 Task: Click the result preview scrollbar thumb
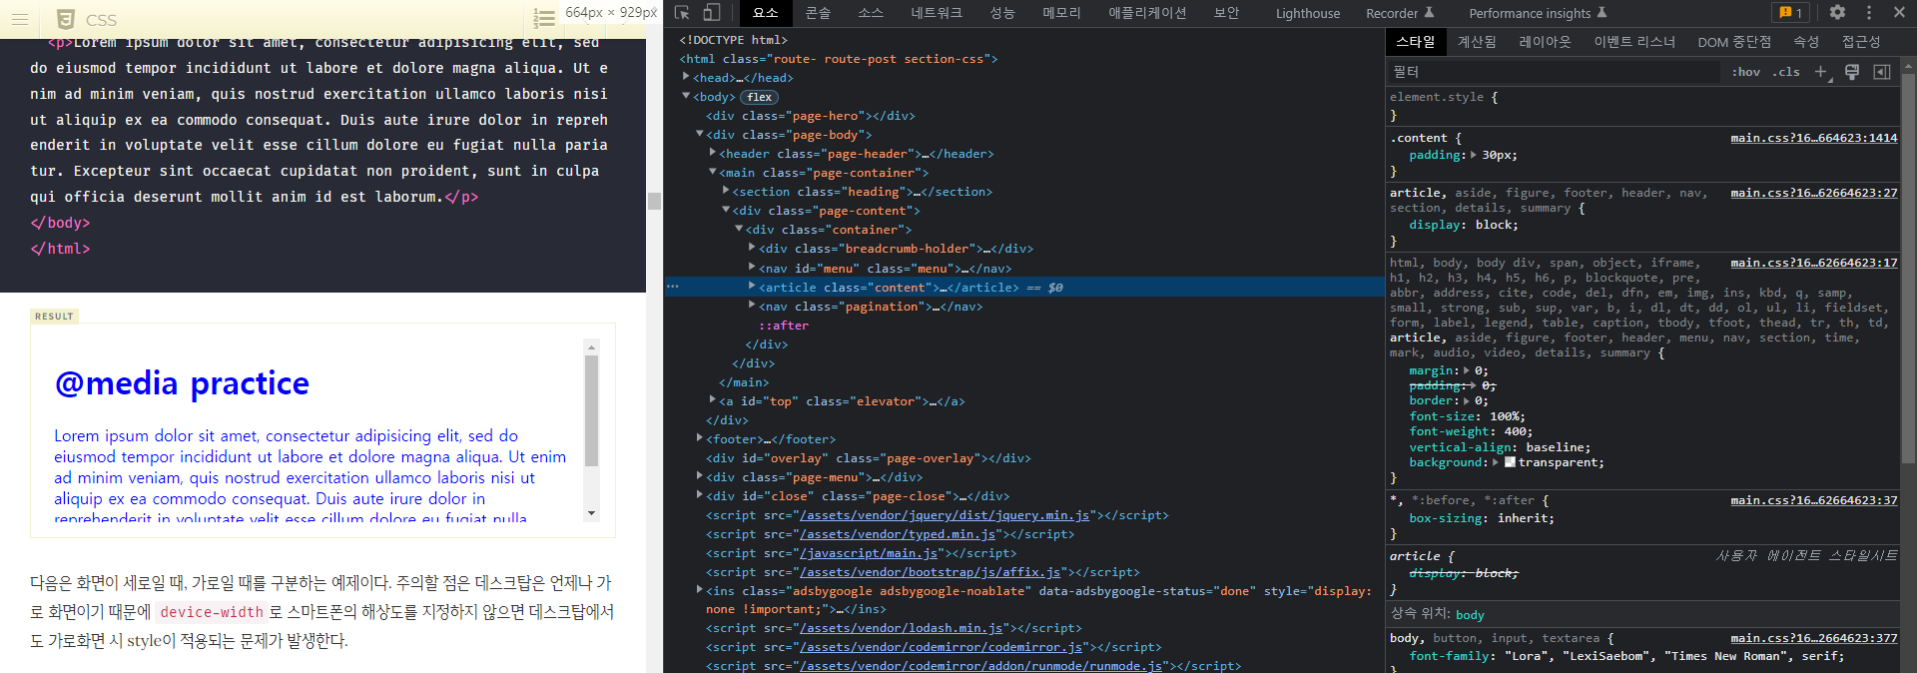[x=591, y=410]
